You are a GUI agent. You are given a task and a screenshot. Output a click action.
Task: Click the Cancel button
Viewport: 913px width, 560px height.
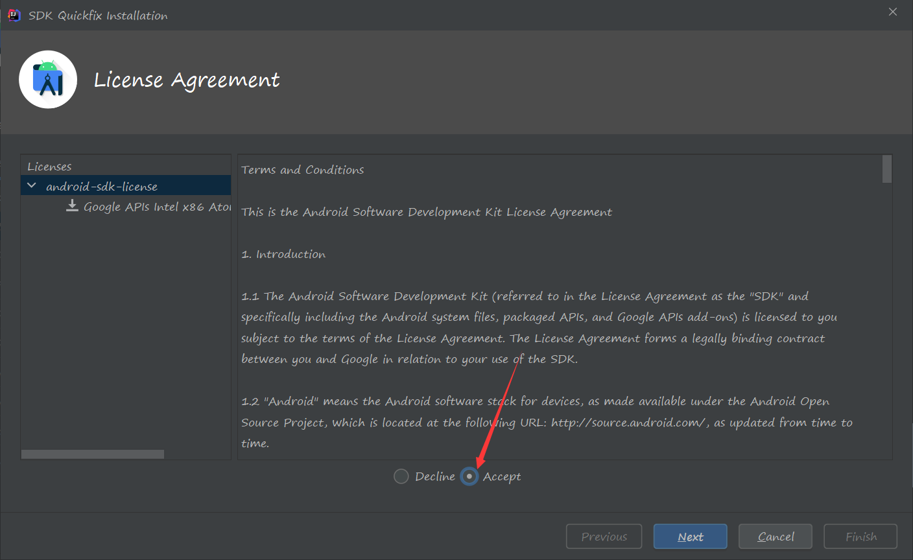[x=776, y=537]
